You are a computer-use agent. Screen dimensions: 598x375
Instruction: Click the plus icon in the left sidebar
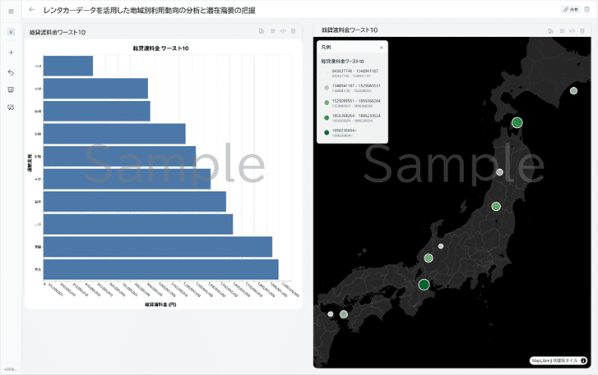[x=11, y=53]
